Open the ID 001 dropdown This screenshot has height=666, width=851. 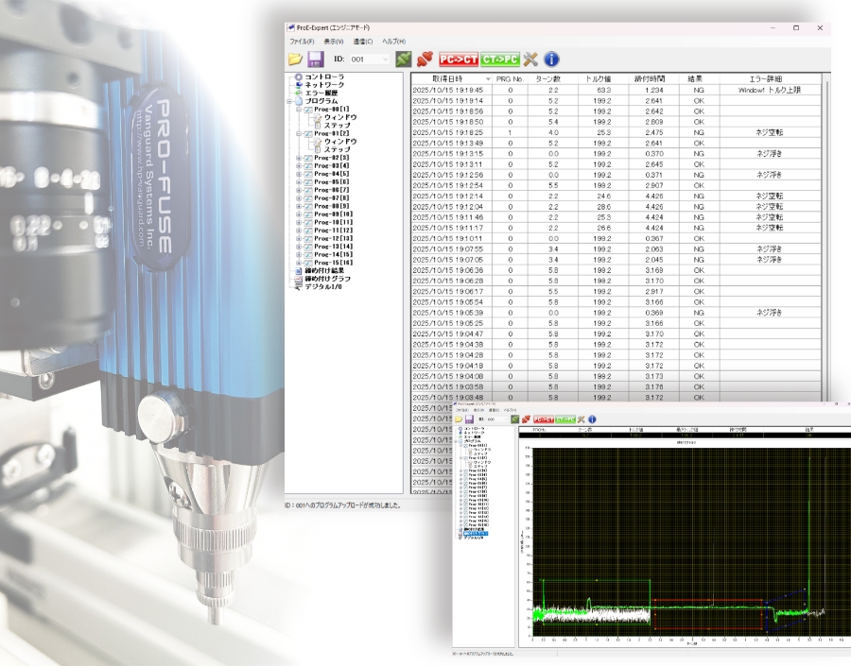383,59
